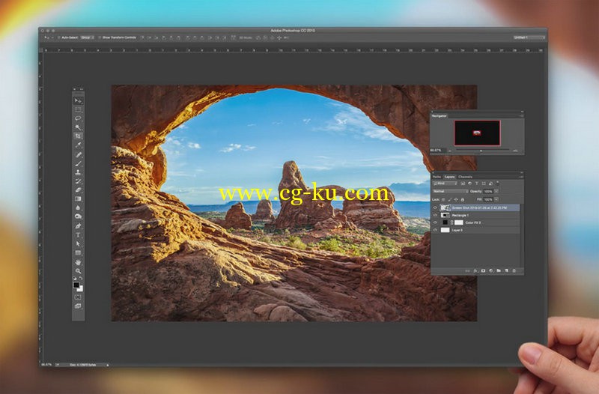This screenshot has height=394, width=599.
Task: Switch to the Layers tab
Action: [450, 177]
